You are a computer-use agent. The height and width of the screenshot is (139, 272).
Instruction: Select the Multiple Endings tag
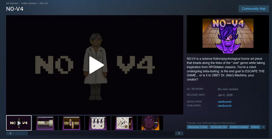point(239,127)
